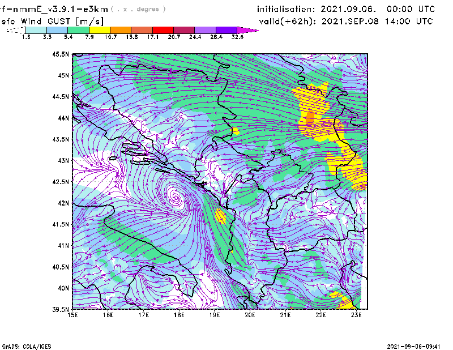Click the legend value 24.4

[x=195, y=37]
